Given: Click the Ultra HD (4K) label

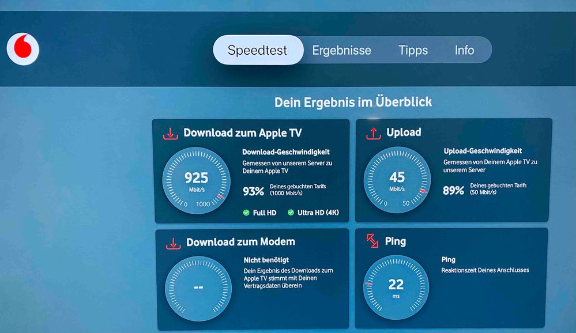Looking at the screenshot, I should [x=318, y=212].
